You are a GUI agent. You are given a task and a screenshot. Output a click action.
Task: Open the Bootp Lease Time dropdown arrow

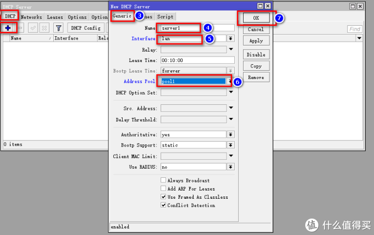[x=230, y=71]
